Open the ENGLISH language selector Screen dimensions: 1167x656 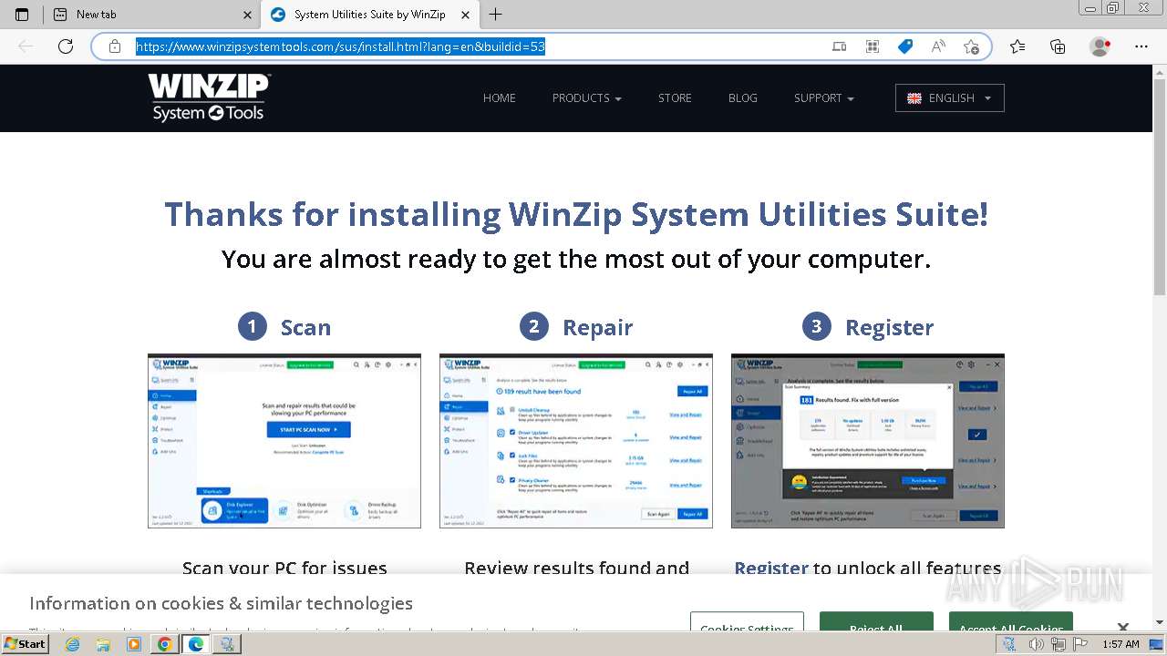949,97
